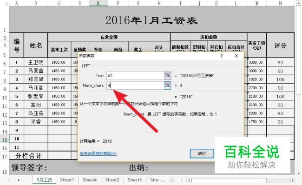Screen dimensions: 302x185
Task: Click the 评分 header cell
Action: [281, 45]
